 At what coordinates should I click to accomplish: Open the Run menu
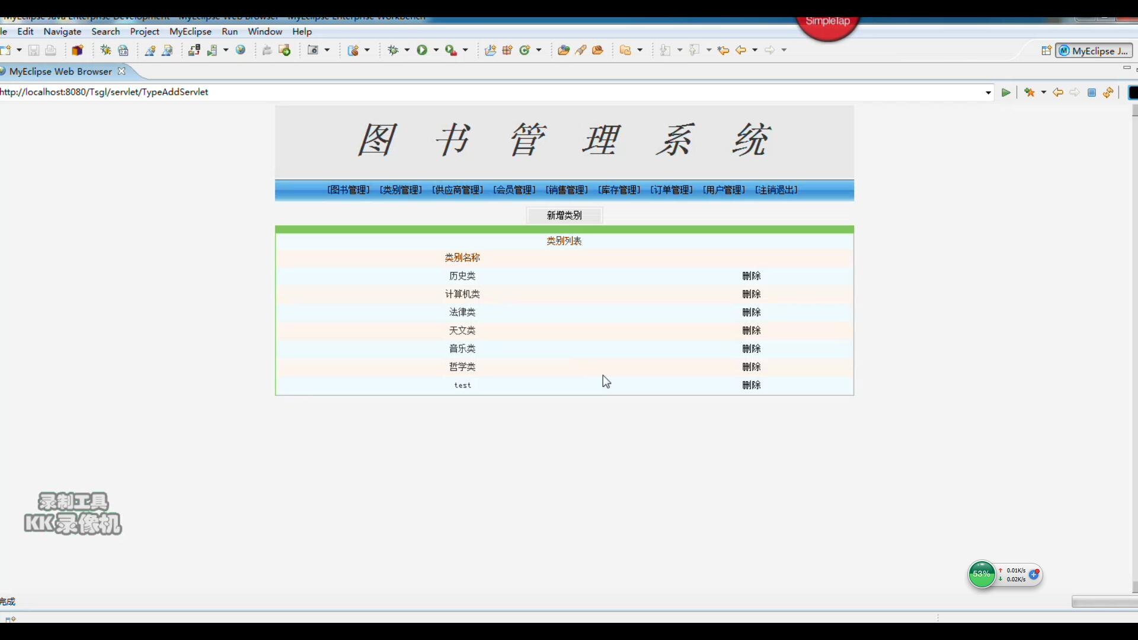[229, 31]
